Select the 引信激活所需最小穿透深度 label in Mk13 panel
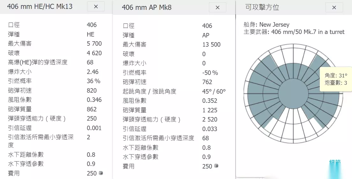 coord(41,141)
